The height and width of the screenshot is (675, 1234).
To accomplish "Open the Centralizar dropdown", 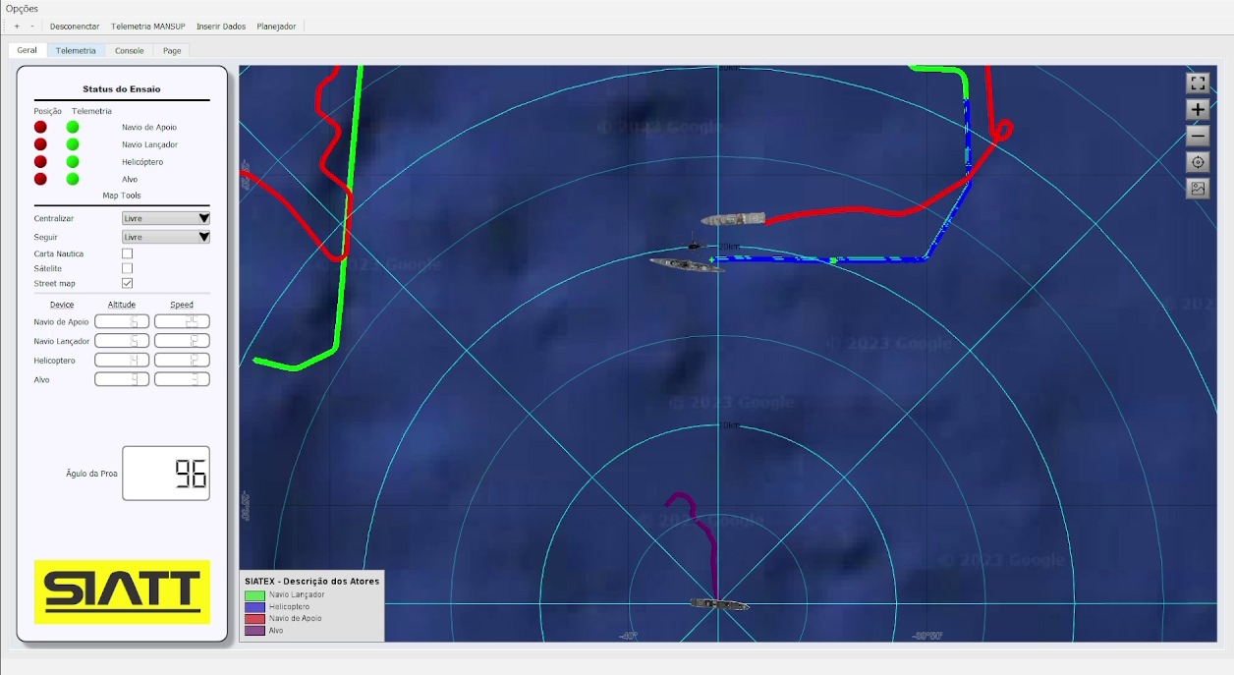I will coord(166,218).
